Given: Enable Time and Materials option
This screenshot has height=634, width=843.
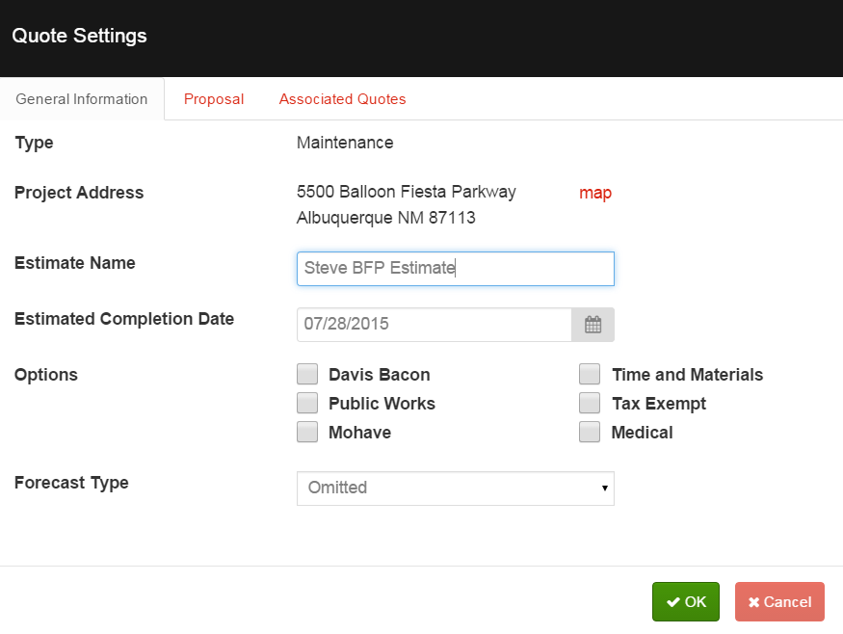Looking at the screenshot, I should 590,374.
